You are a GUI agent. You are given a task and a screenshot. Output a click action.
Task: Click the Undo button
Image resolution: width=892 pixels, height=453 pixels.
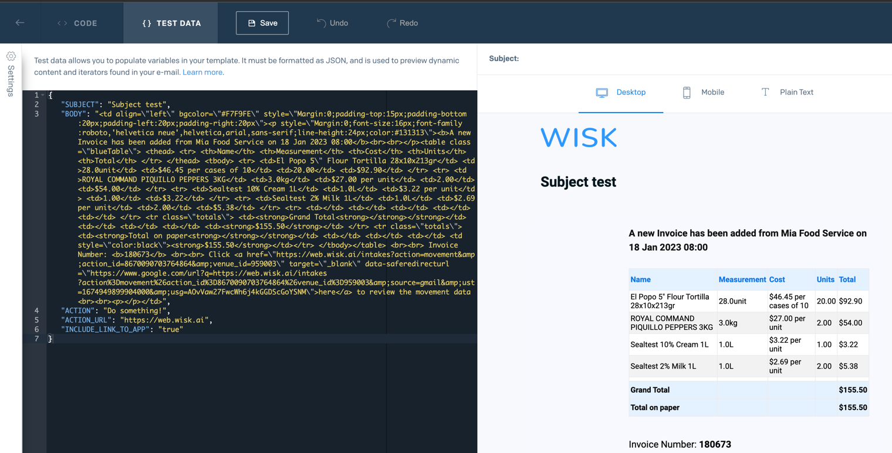pos(332,23)
